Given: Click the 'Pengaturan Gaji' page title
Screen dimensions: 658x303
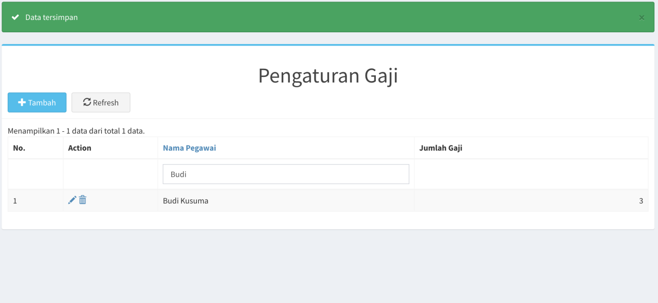Looking at the screenshot, I should point(328,76).
